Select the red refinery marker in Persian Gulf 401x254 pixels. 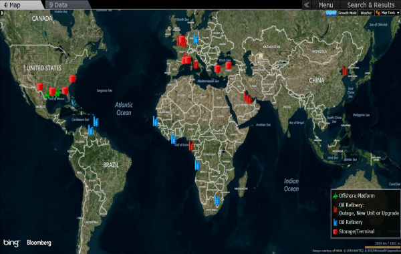tap(248, 98)
